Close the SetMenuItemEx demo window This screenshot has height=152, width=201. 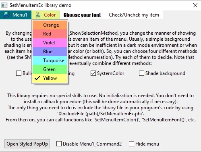[195, 5]
